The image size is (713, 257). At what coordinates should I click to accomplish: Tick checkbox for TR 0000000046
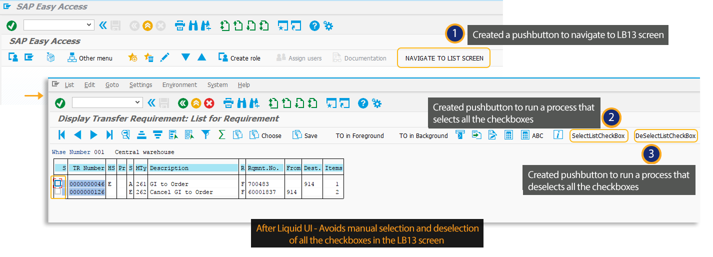tap(58, 183)
